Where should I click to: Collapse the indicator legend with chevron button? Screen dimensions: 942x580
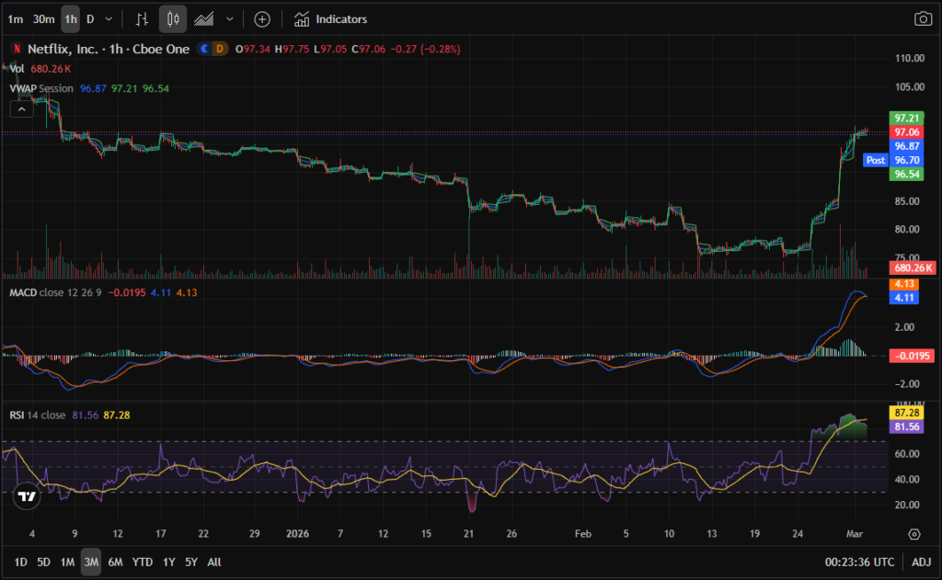[21, 108]
